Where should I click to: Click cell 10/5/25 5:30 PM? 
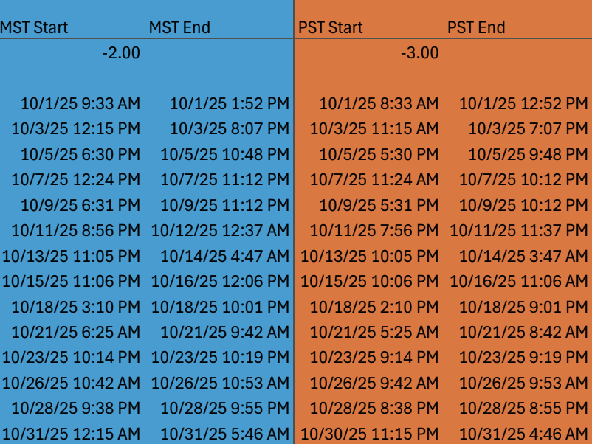[x=369, y=154]
